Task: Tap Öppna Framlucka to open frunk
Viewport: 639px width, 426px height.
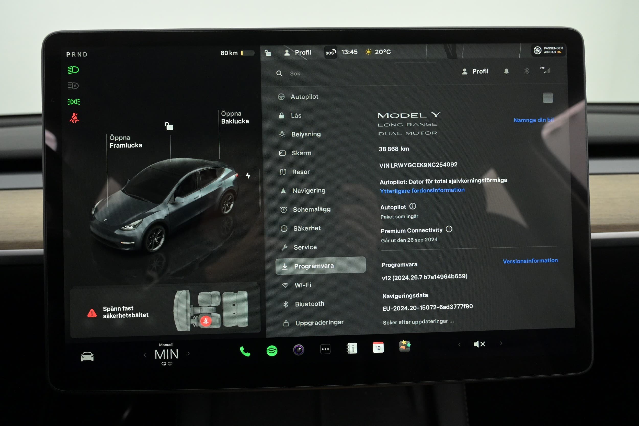Action: [x=126, y=142]
